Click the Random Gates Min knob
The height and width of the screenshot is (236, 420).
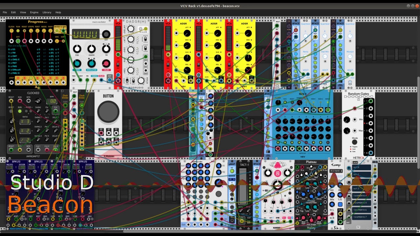tap(347, 120)
